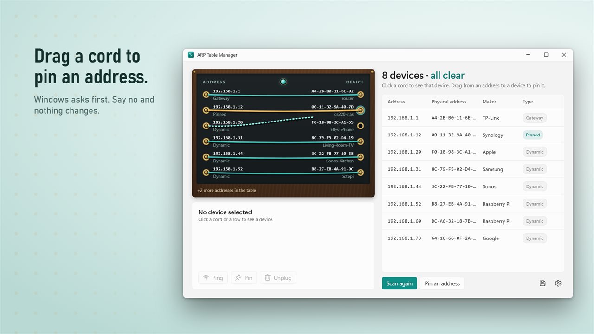This screenshot has height=334, width=594.
Task: Click the Ellys-iPhone label on patch board
Action: [342, 130]
